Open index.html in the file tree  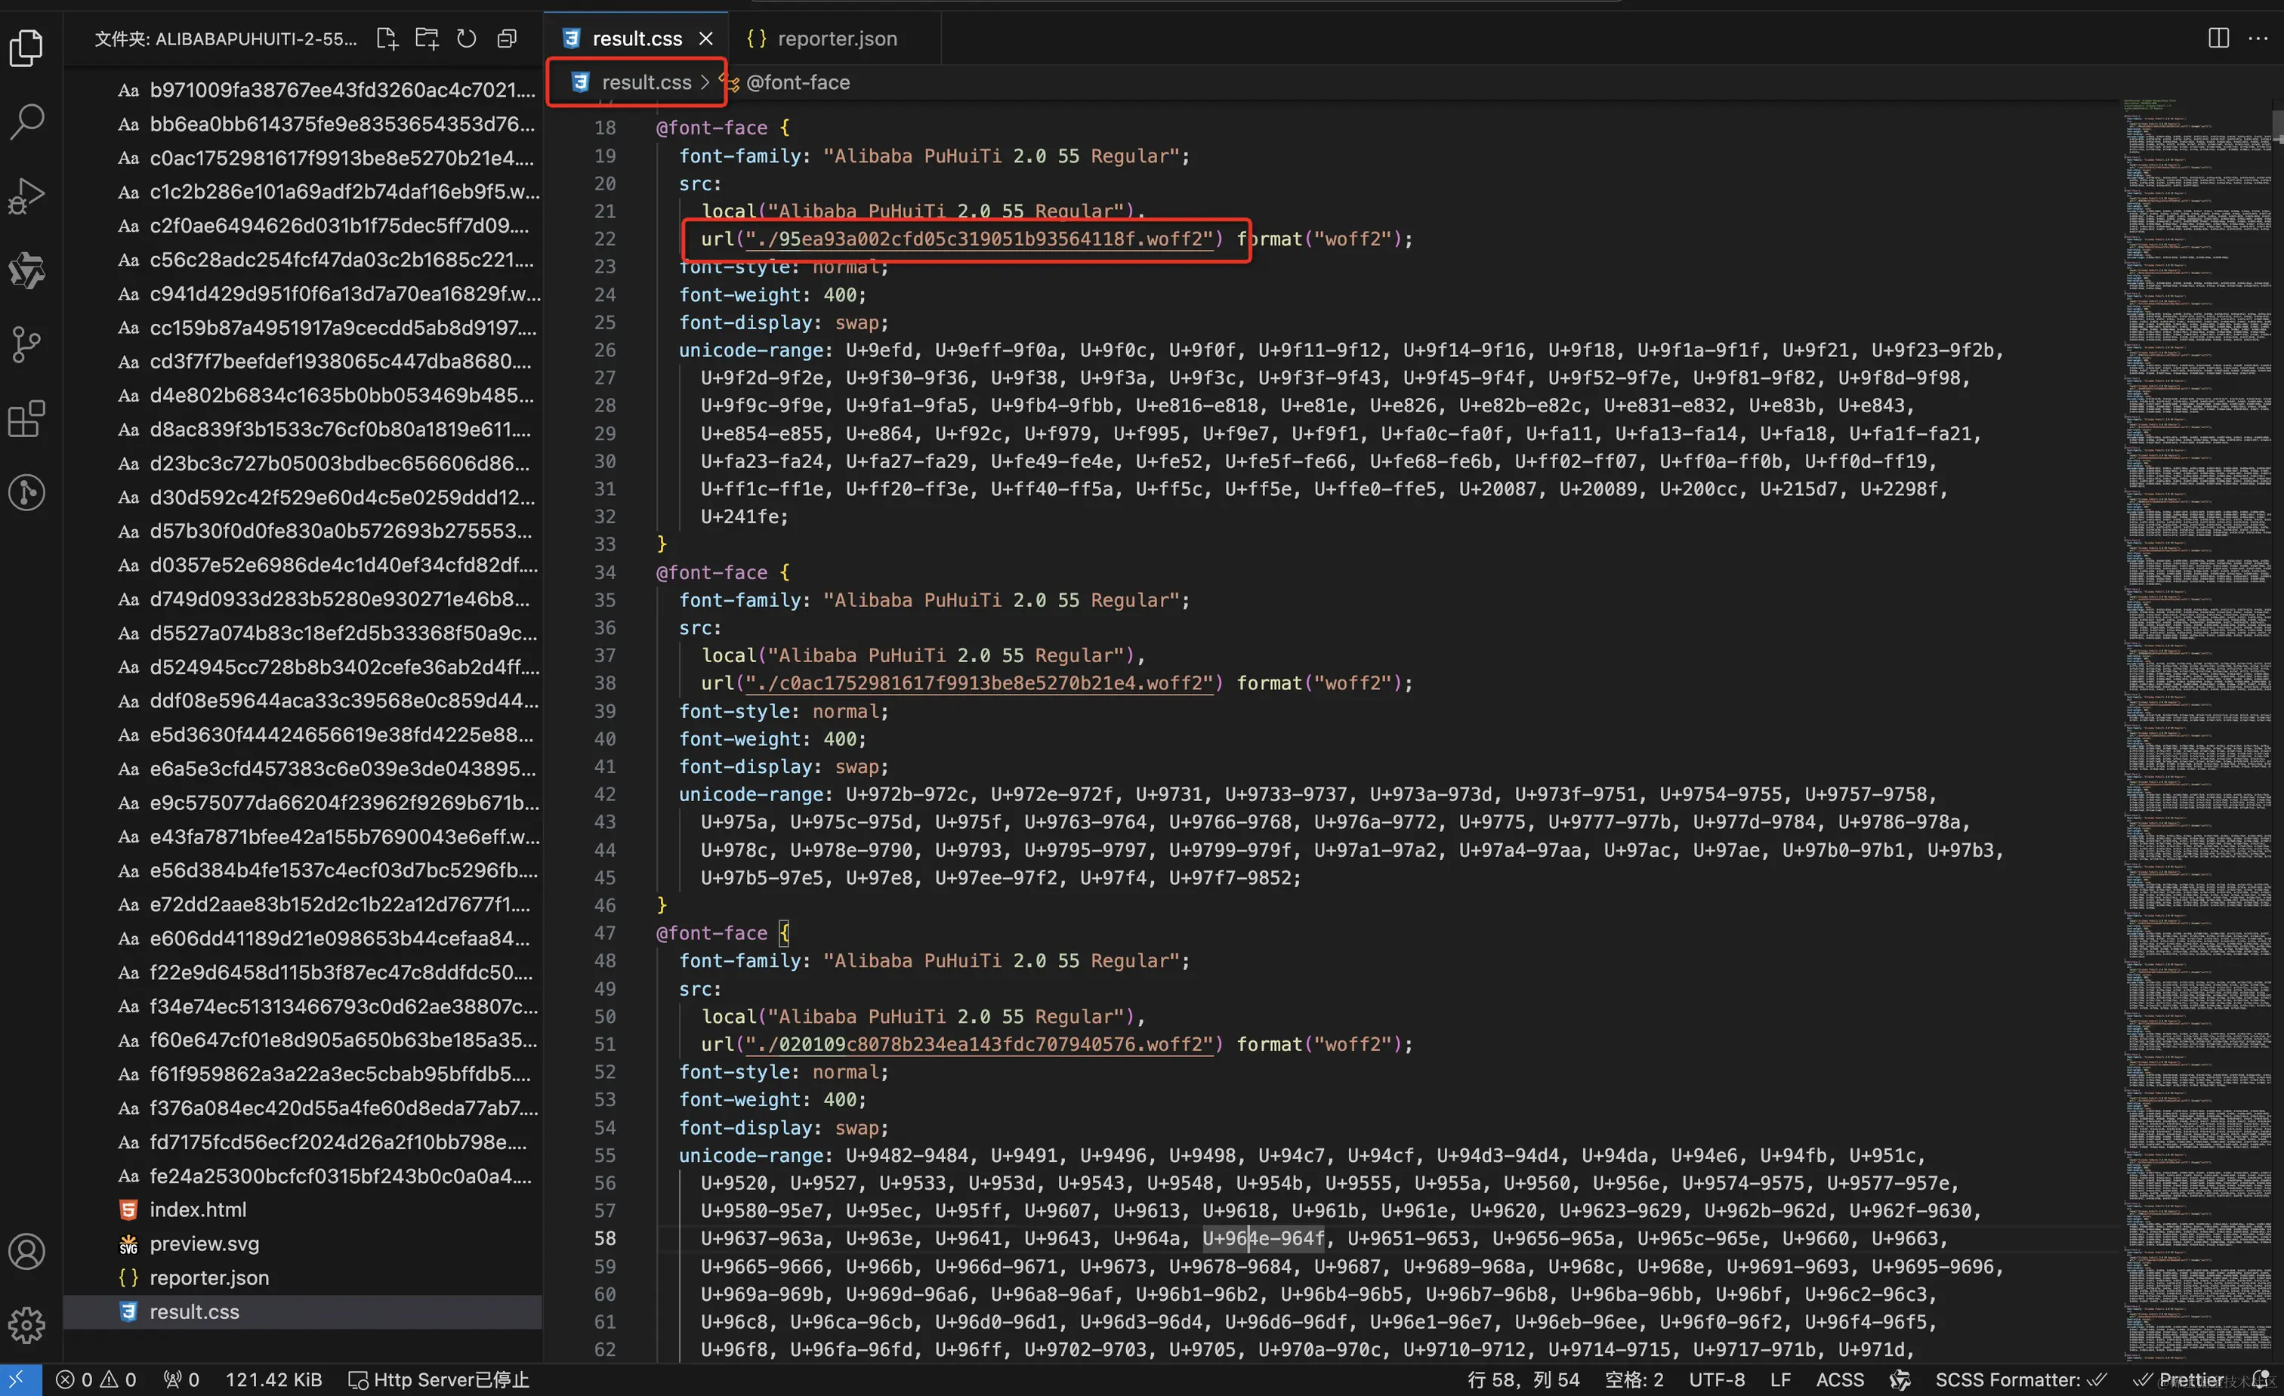point(197,1209)
